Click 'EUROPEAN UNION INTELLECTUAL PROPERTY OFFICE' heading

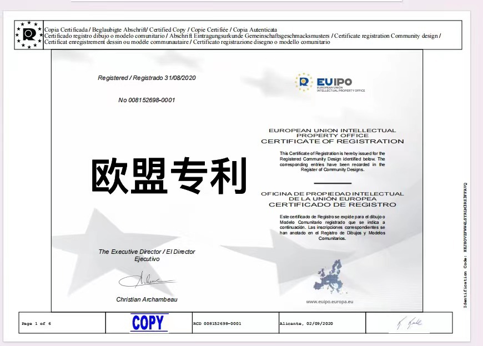pos(333,133)
